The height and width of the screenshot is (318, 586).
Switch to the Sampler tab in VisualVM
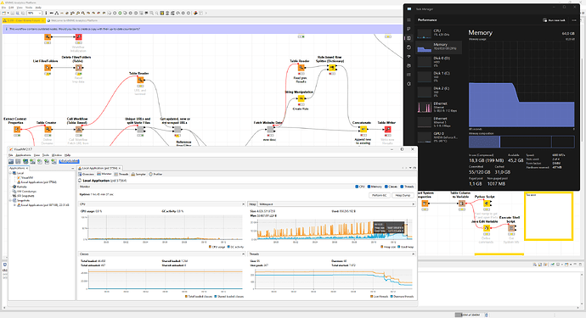pyautogui.click(x=138, y=175)
